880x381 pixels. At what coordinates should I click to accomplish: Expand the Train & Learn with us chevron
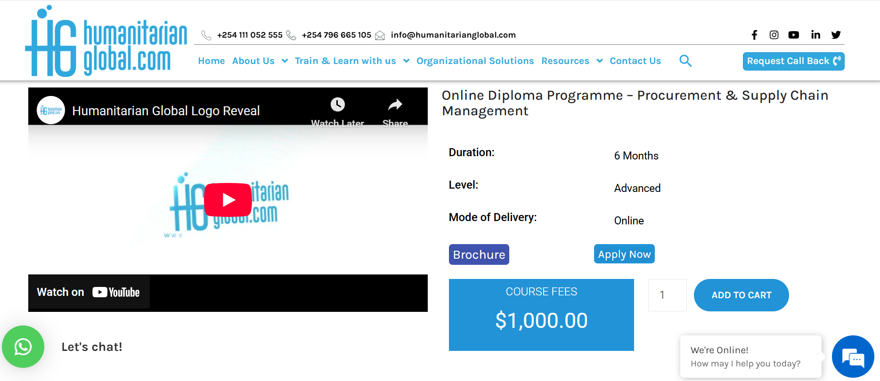point(406,61)
